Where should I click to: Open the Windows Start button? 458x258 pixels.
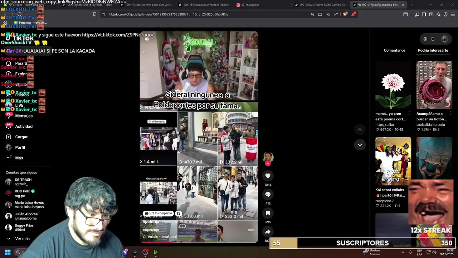click(x=8, y=252)
